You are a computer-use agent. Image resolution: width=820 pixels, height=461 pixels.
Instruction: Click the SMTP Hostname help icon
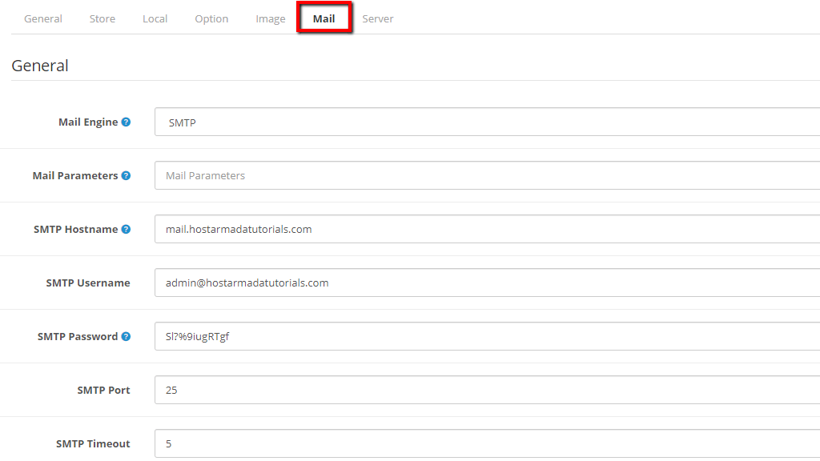click(x=126, y=230)
